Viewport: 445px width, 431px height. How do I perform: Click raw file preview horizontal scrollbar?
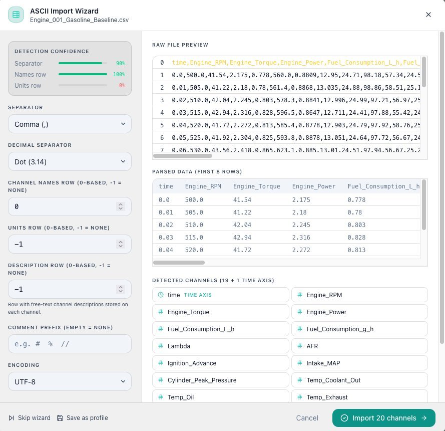[x=183, y=156]
